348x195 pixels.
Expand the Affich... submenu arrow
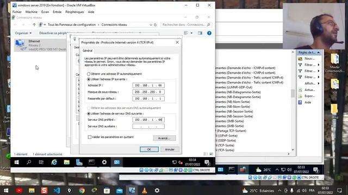coord(319,83)
